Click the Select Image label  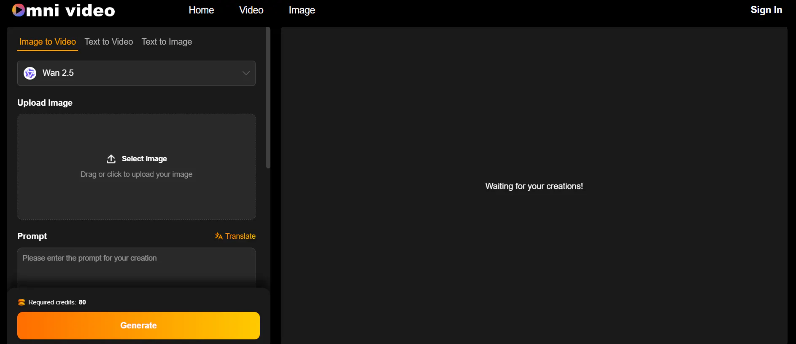144,159
